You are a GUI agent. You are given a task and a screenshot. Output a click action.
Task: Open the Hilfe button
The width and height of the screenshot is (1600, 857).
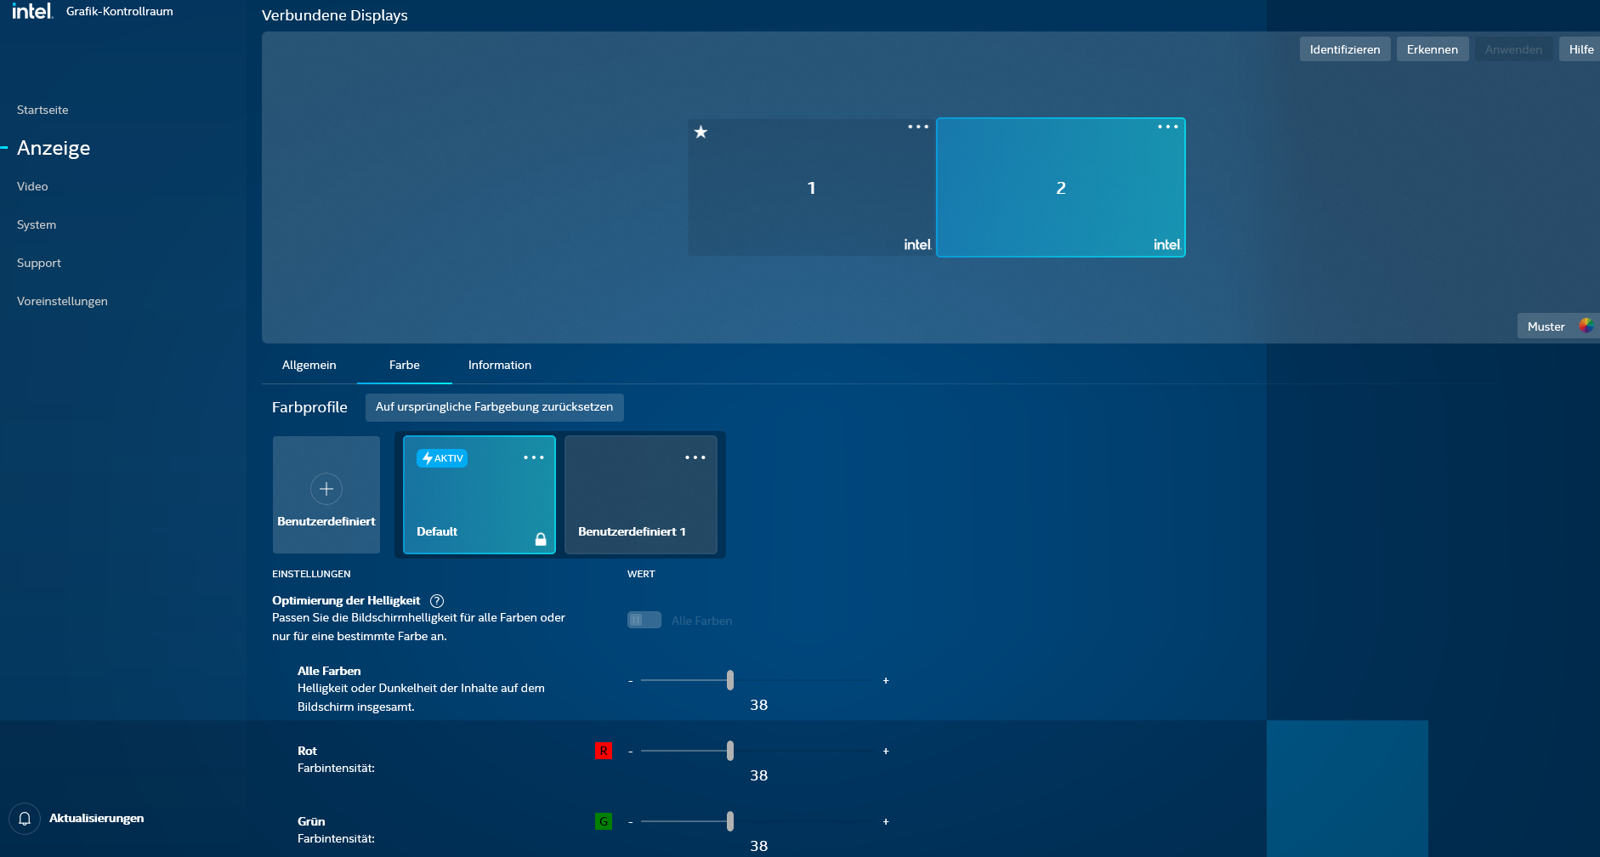[1580, 49]
